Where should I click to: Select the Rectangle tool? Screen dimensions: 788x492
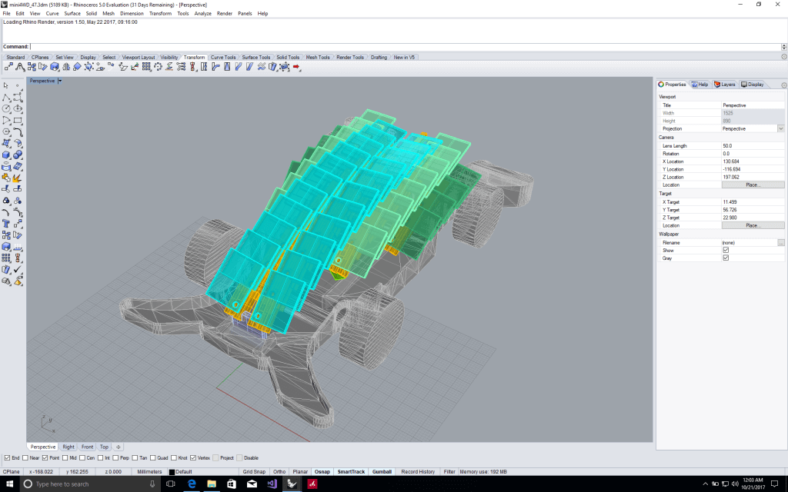pyautogui.click(x=18, y=121)
